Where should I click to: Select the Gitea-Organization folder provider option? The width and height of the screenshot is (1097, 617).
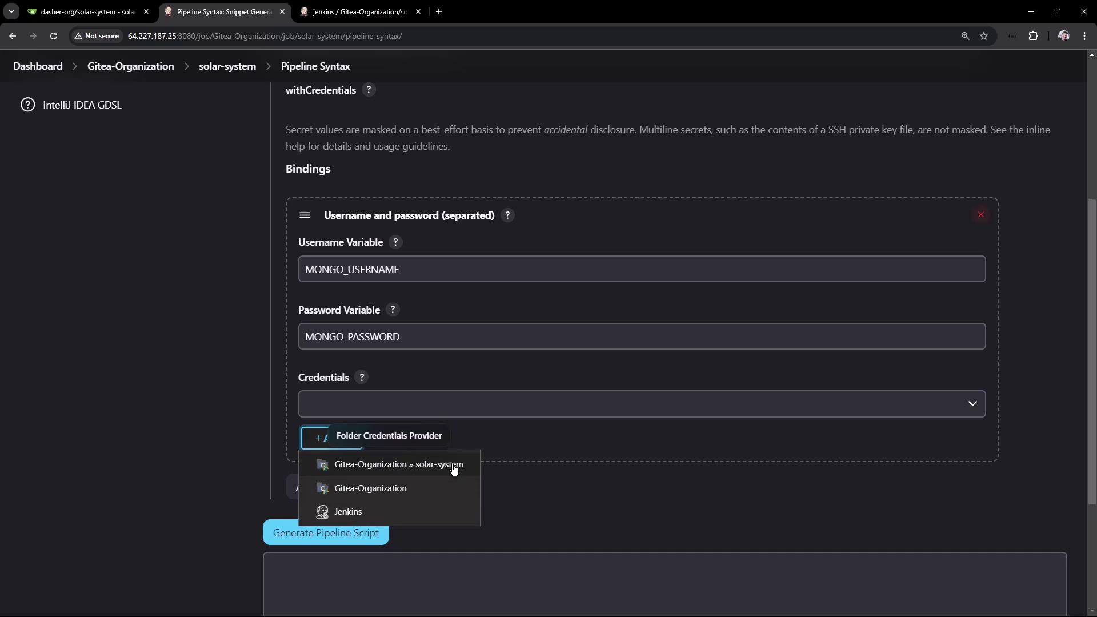370,488
